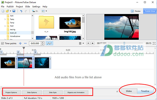Screen dimensions: 157x100
Task: Select the img100.jpg thumbnail
Action: [x=70, y=23]
